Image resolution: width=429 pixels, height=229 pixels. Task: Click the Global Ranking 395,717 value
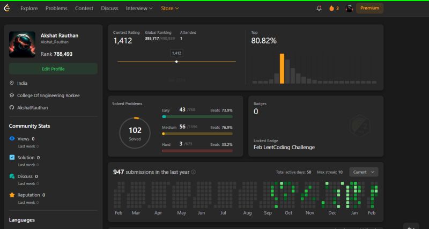click(152, 39)
